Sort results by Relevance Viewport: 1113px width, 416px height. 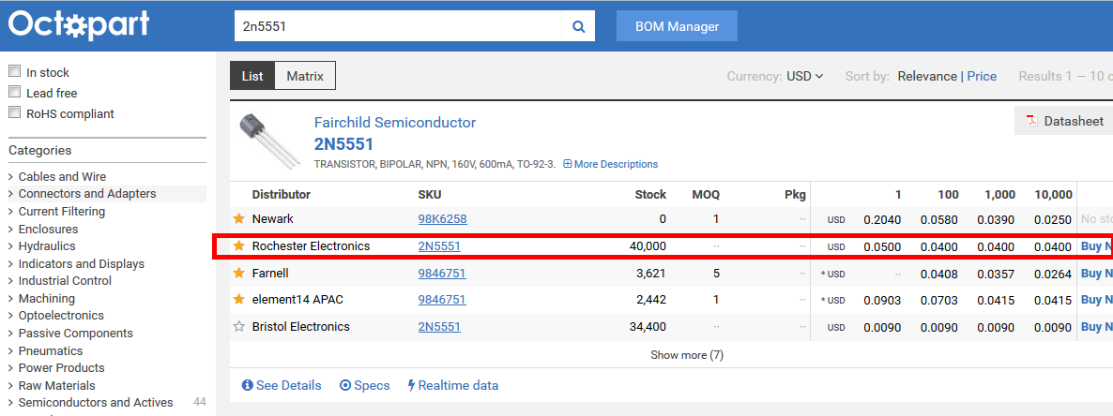click(927, 77)
